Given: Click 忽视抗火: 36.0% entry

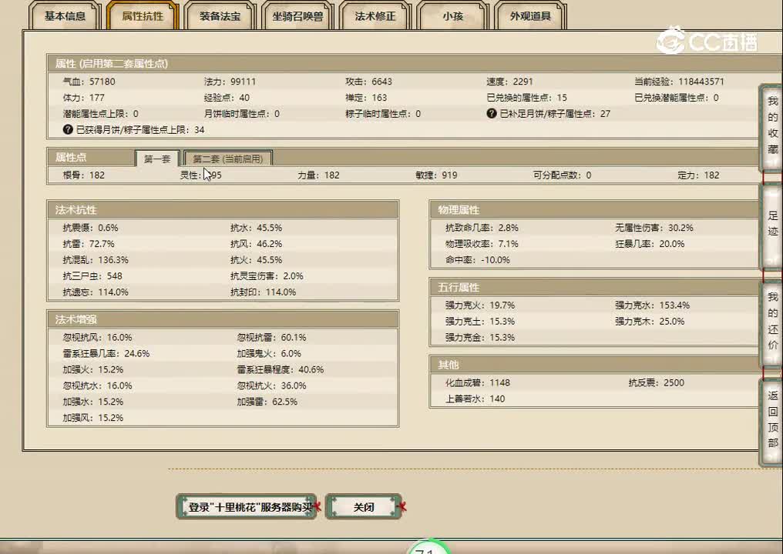Looking at the screenshot, I should tap(271, 385).
